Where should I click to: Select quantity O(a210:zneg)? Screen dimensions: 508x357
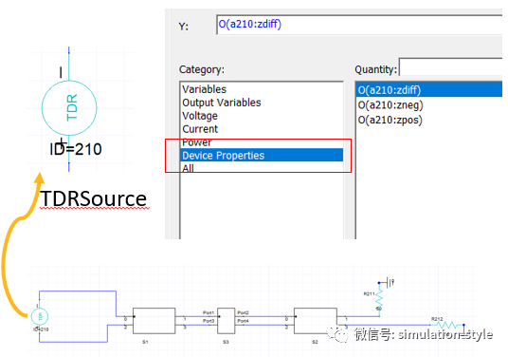tap(429, 104)
